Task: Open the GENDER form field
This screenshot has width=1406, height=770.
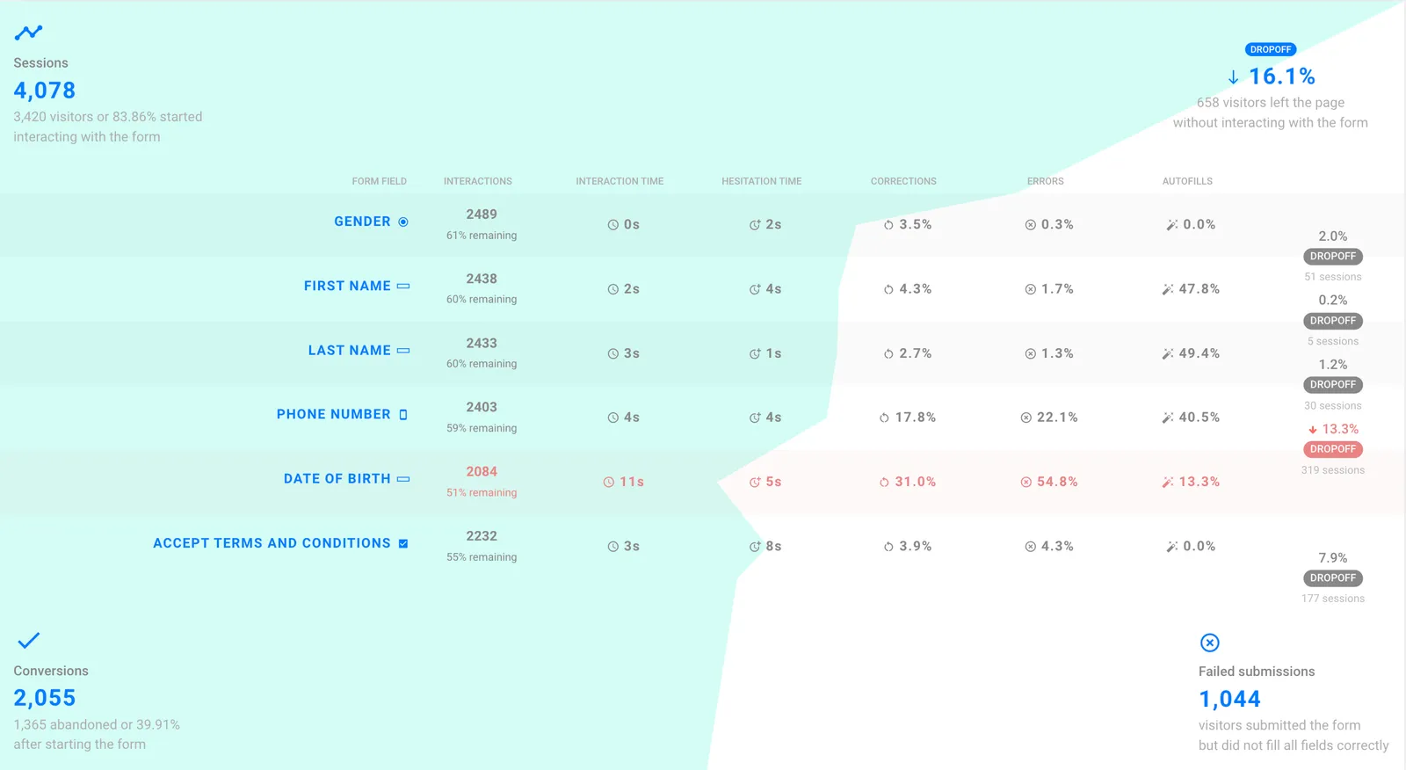Action: 362,222
